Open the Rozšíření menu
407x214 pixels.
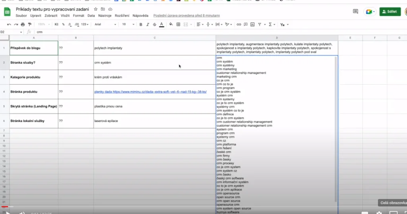click(122, 16)
